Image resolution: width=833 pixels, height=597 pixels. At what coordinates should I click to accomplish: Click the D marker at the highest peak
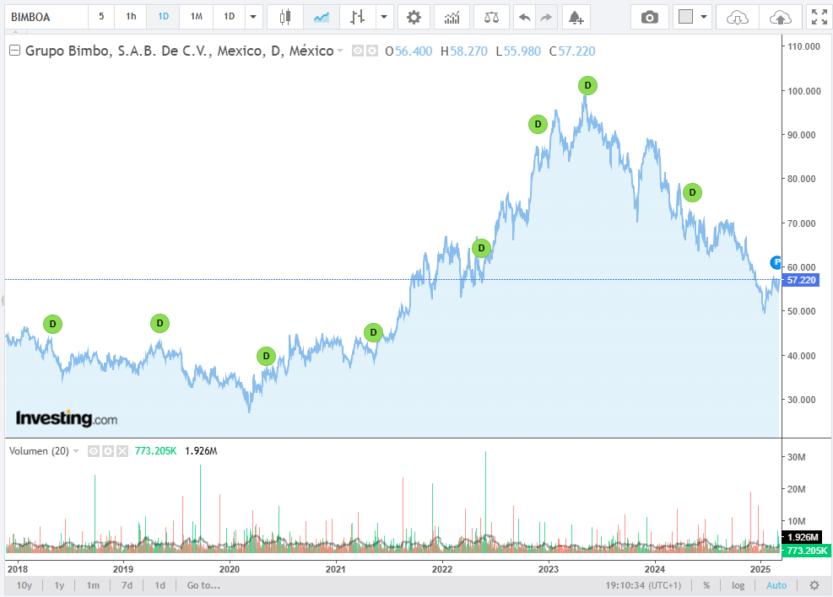pyautogui.click(x=587, y=85)
